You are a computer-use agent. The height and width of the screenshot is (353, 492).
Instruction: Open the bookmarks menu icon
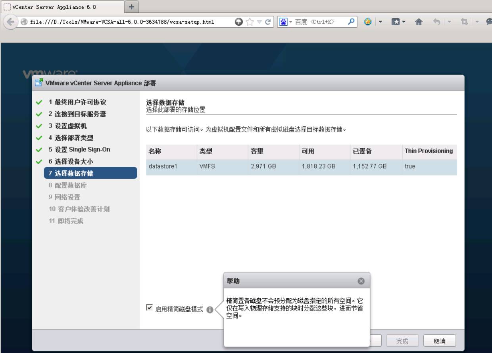pyautogui.click(x=395, y=22)
